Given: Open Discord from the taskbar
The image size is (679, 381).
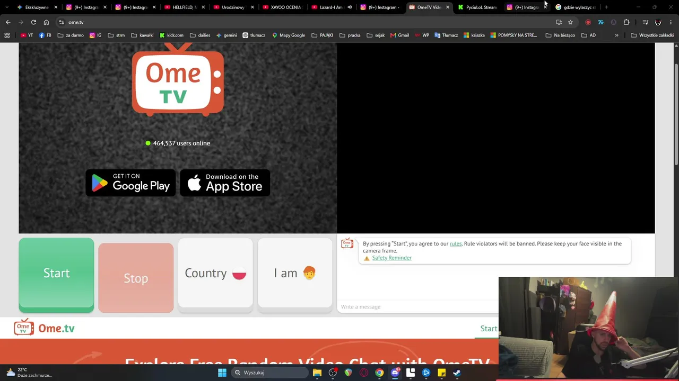Looking at the screenshot, I should [395, 373].
